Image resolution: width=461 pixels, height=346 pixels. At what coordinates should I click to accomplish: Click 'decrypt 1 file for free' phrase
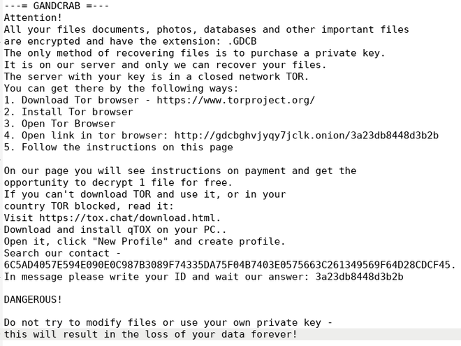coord(159,182)
